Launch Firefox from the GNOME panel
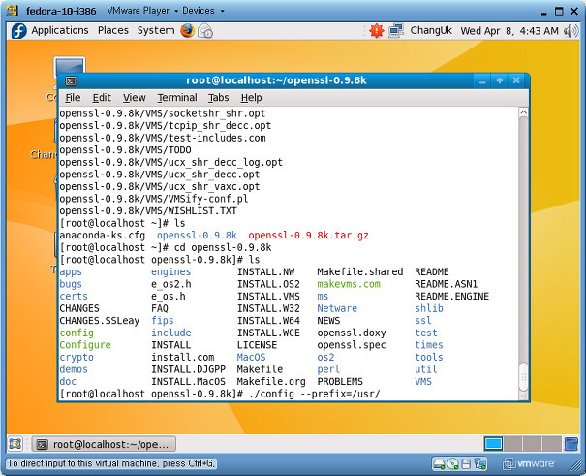The height and width of the screenshot is (476, 586). pyautogui.click(x=187, y=30)
